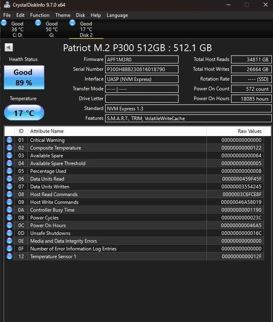The height and width of the screenshot is (322, 273).
Task: Click status orb for Controller Busy Time row
Action: [10, 210]
